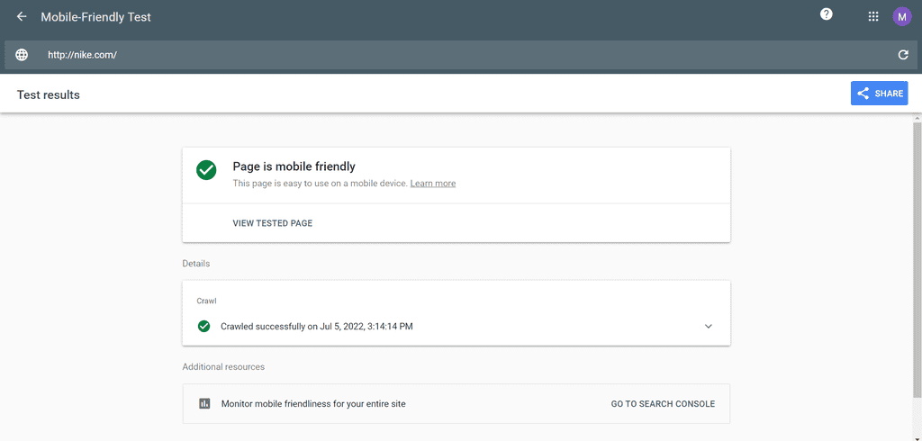Screen dimensions: 922x441
Task: Click the bar chart icon in Additional resources
Action: (x=204, y=404)
